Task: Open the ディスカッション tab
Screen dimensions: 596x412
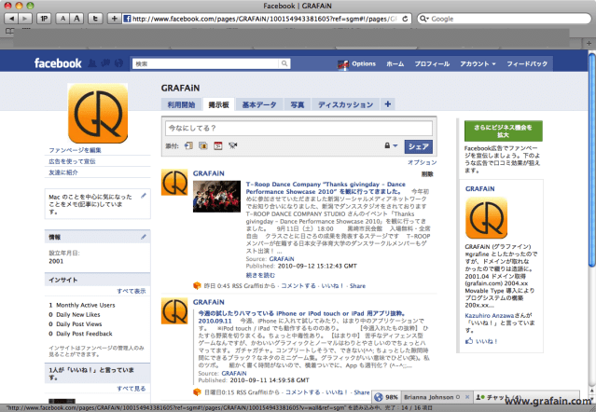Action: (x=345, y=104)
